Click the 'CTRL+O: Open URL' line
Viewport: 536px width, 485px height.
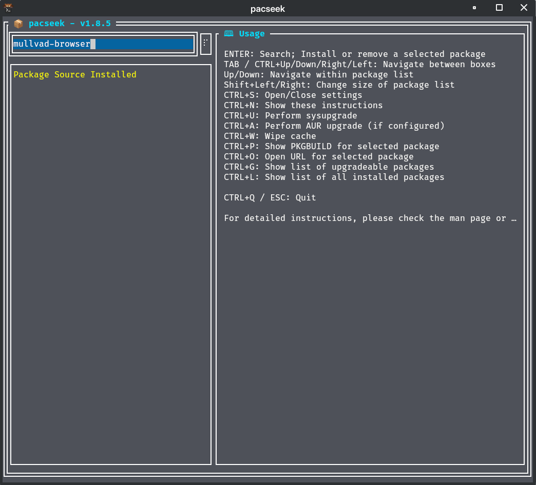[319, 156]
